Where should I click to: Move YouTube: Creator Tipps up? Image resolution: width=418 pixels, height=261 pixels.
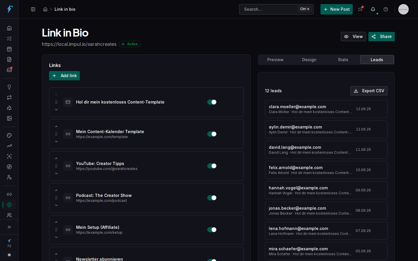[56, 158]
